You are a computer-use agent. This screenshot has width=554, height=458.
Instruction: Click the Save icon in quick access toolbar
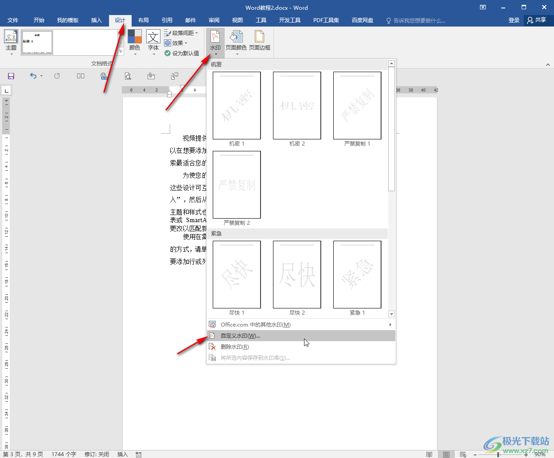pyautogui.click(x=11, y=76)
